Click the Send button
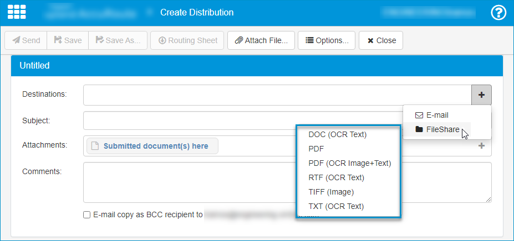 [x=26, y=40]
